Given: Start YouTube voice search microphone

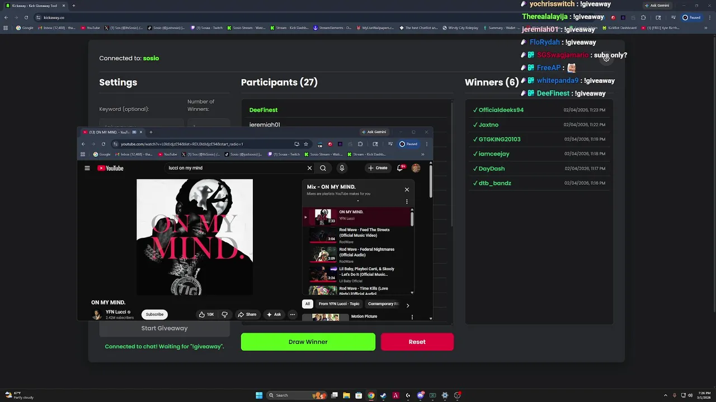Looking at the screenshot, I should (x=342, y=168).
